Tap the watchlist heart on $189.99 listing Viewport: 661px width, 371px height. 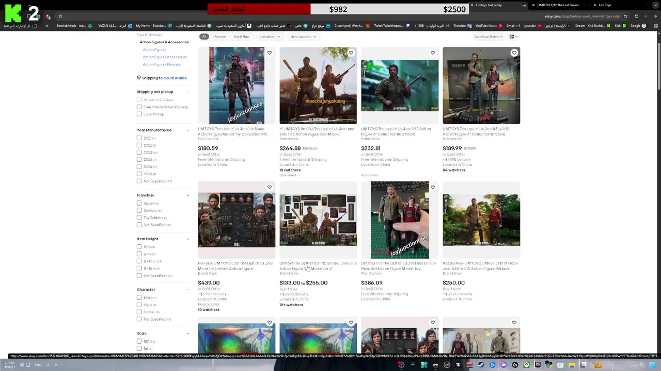(x=514, y=53)
